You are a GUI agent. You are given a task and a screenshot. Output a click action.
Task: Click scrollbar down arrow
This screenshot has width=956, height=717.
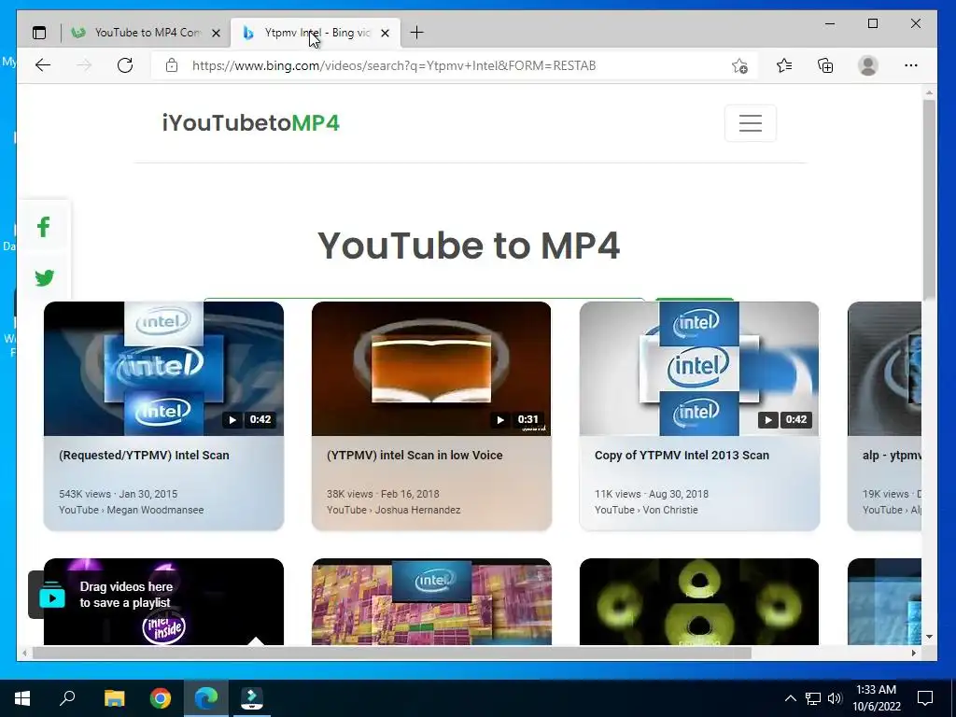click(x=929, y=637)
